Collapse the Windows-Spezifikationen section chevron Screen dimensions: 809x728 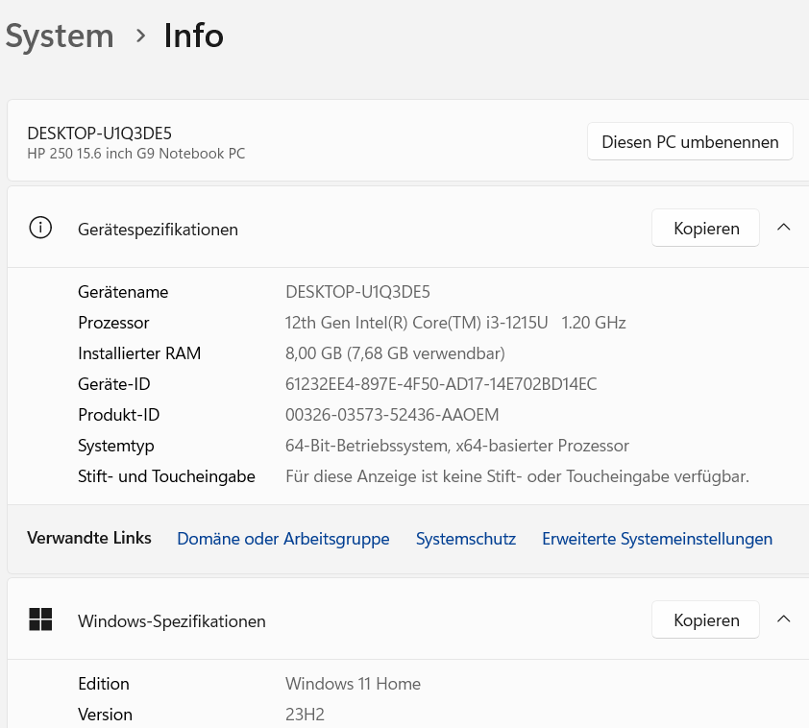(x=783, y=619)
